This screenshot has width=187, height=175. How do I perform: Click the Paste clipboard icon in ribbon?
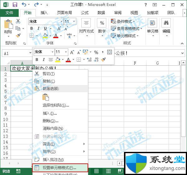pyautogui.click(x=8, y=24)
